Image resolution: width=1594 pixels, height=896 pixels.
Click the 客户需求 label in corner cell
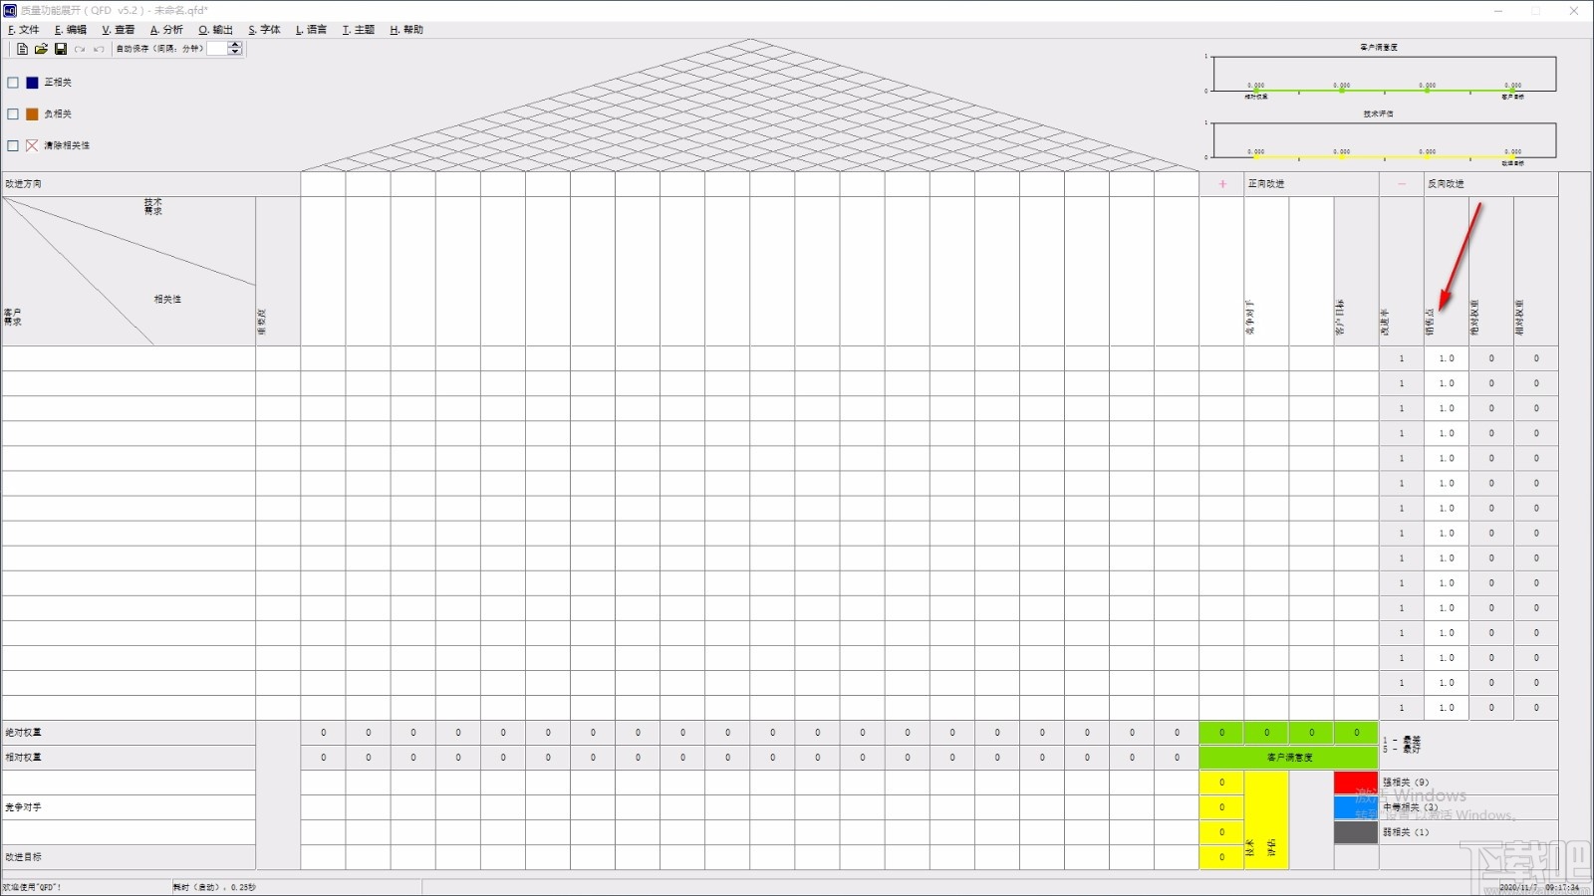pos(12,317)
